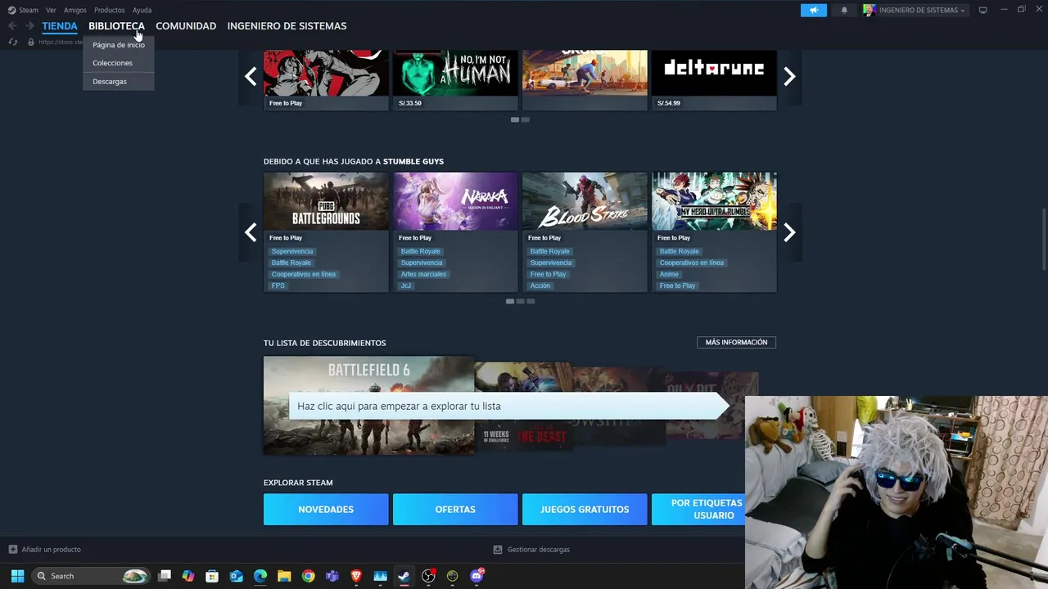This screenshot has height=589, width=1048.
Task: Switch to Big Picture mode icon
Action: click(982, 10)
